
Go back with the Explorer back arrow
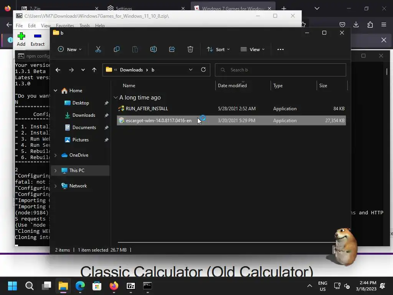click(x=58, y=70)
